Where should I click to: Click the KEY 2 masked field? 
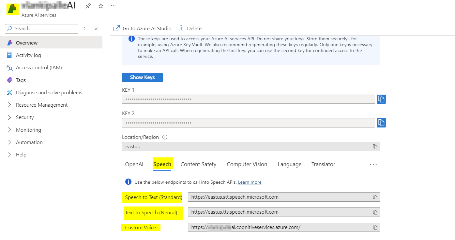click(248, 123)
